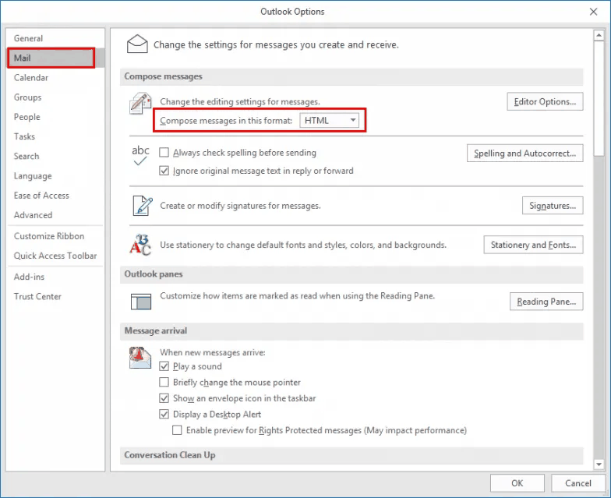This screenshot has height=498, width=611.
Task: Check Briefly change the mouse pointer
Action: coord(164,382)
